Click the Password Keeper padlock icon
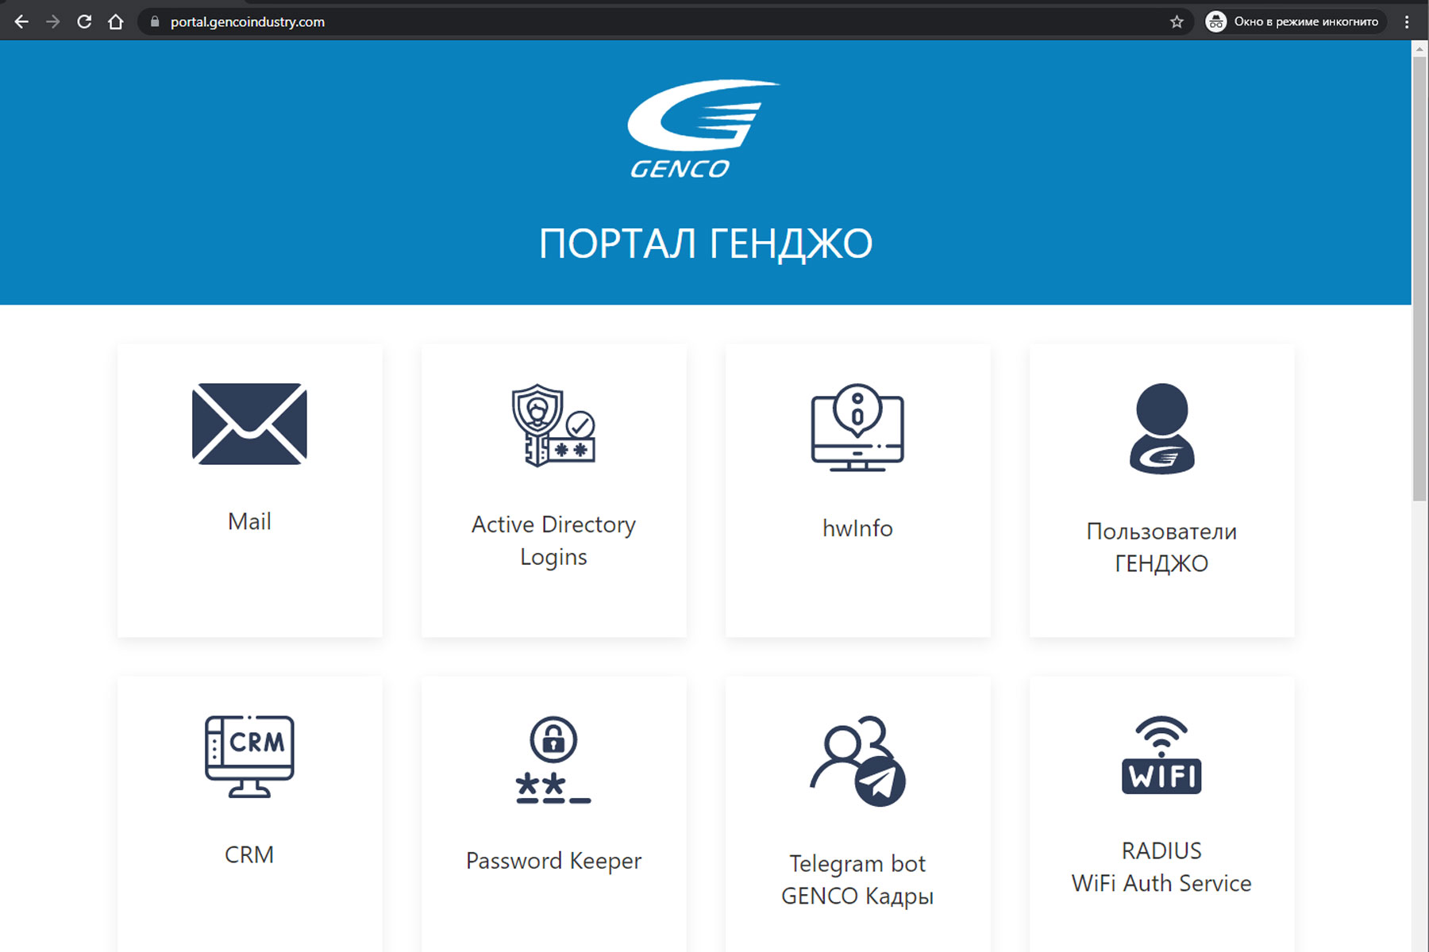This screenshot has height=952, width=1429. pyautogui.click(x=553, y=760)
